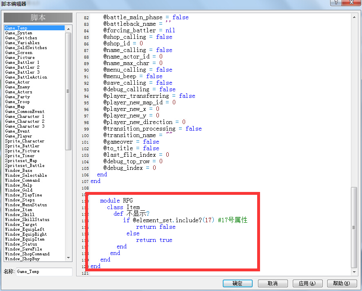
Task: Click the script list scrollbar thumb
Action: coord(68,91)
